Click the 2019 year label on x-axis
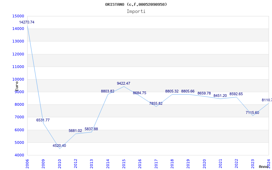This screenshot has width=272, height=170. (188, 164)
